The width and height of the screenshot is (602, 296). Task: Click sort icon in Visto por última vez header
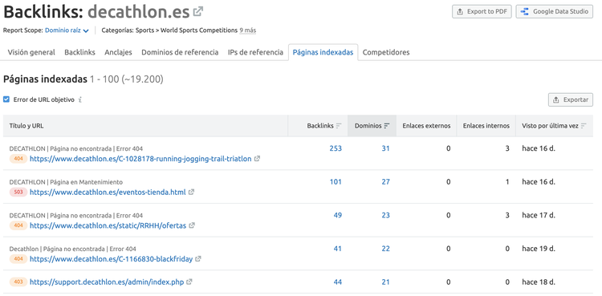coord(584,126)
